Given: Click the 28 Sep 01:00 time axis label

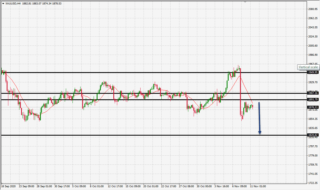Looking at the screenshot, I should point(44,186).
